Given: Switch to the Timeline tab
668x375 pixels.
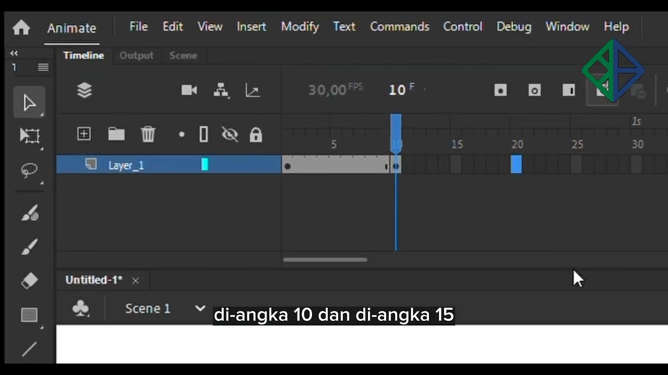Looking at the screenshot, I should click(x=83, y=55).
